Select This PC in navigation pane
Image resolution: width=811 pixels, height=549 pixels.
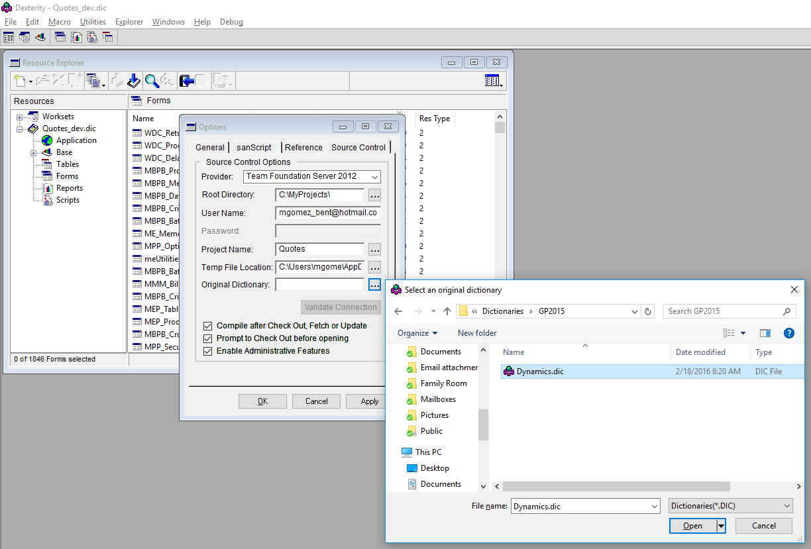(x=428, y=452)
